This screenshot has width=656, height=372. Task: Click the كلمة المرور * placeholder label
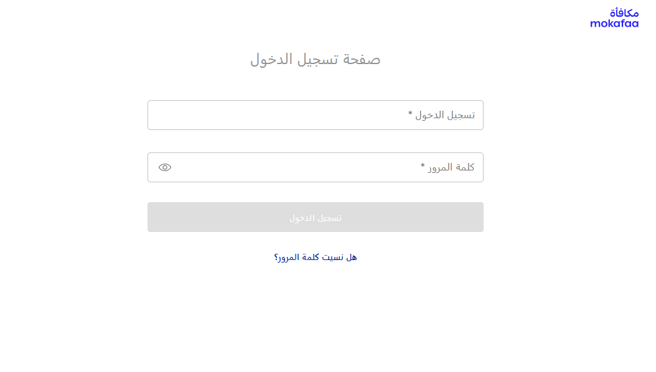click(x=447, y=167)
